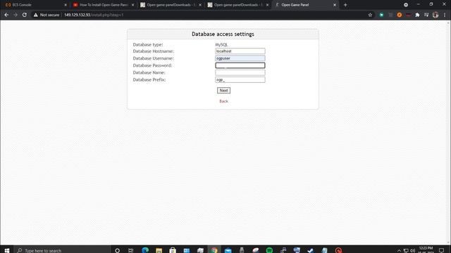Viewport: 451px width, 253px height.
Task: Go back to the previous browser page
Action: [x=6, y=15]
